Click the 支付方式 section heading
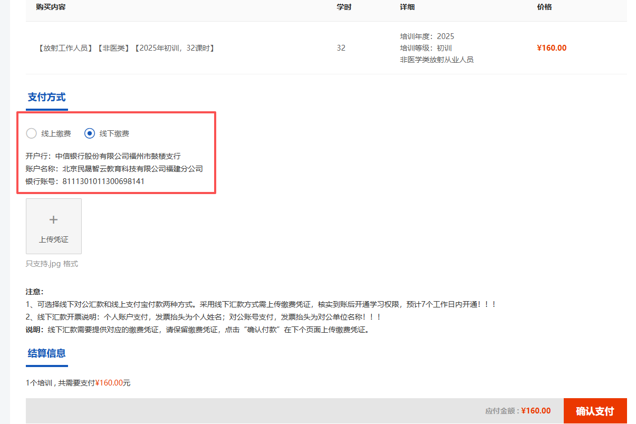The width and height of the screenshot is (636, 424). [46, 97]
